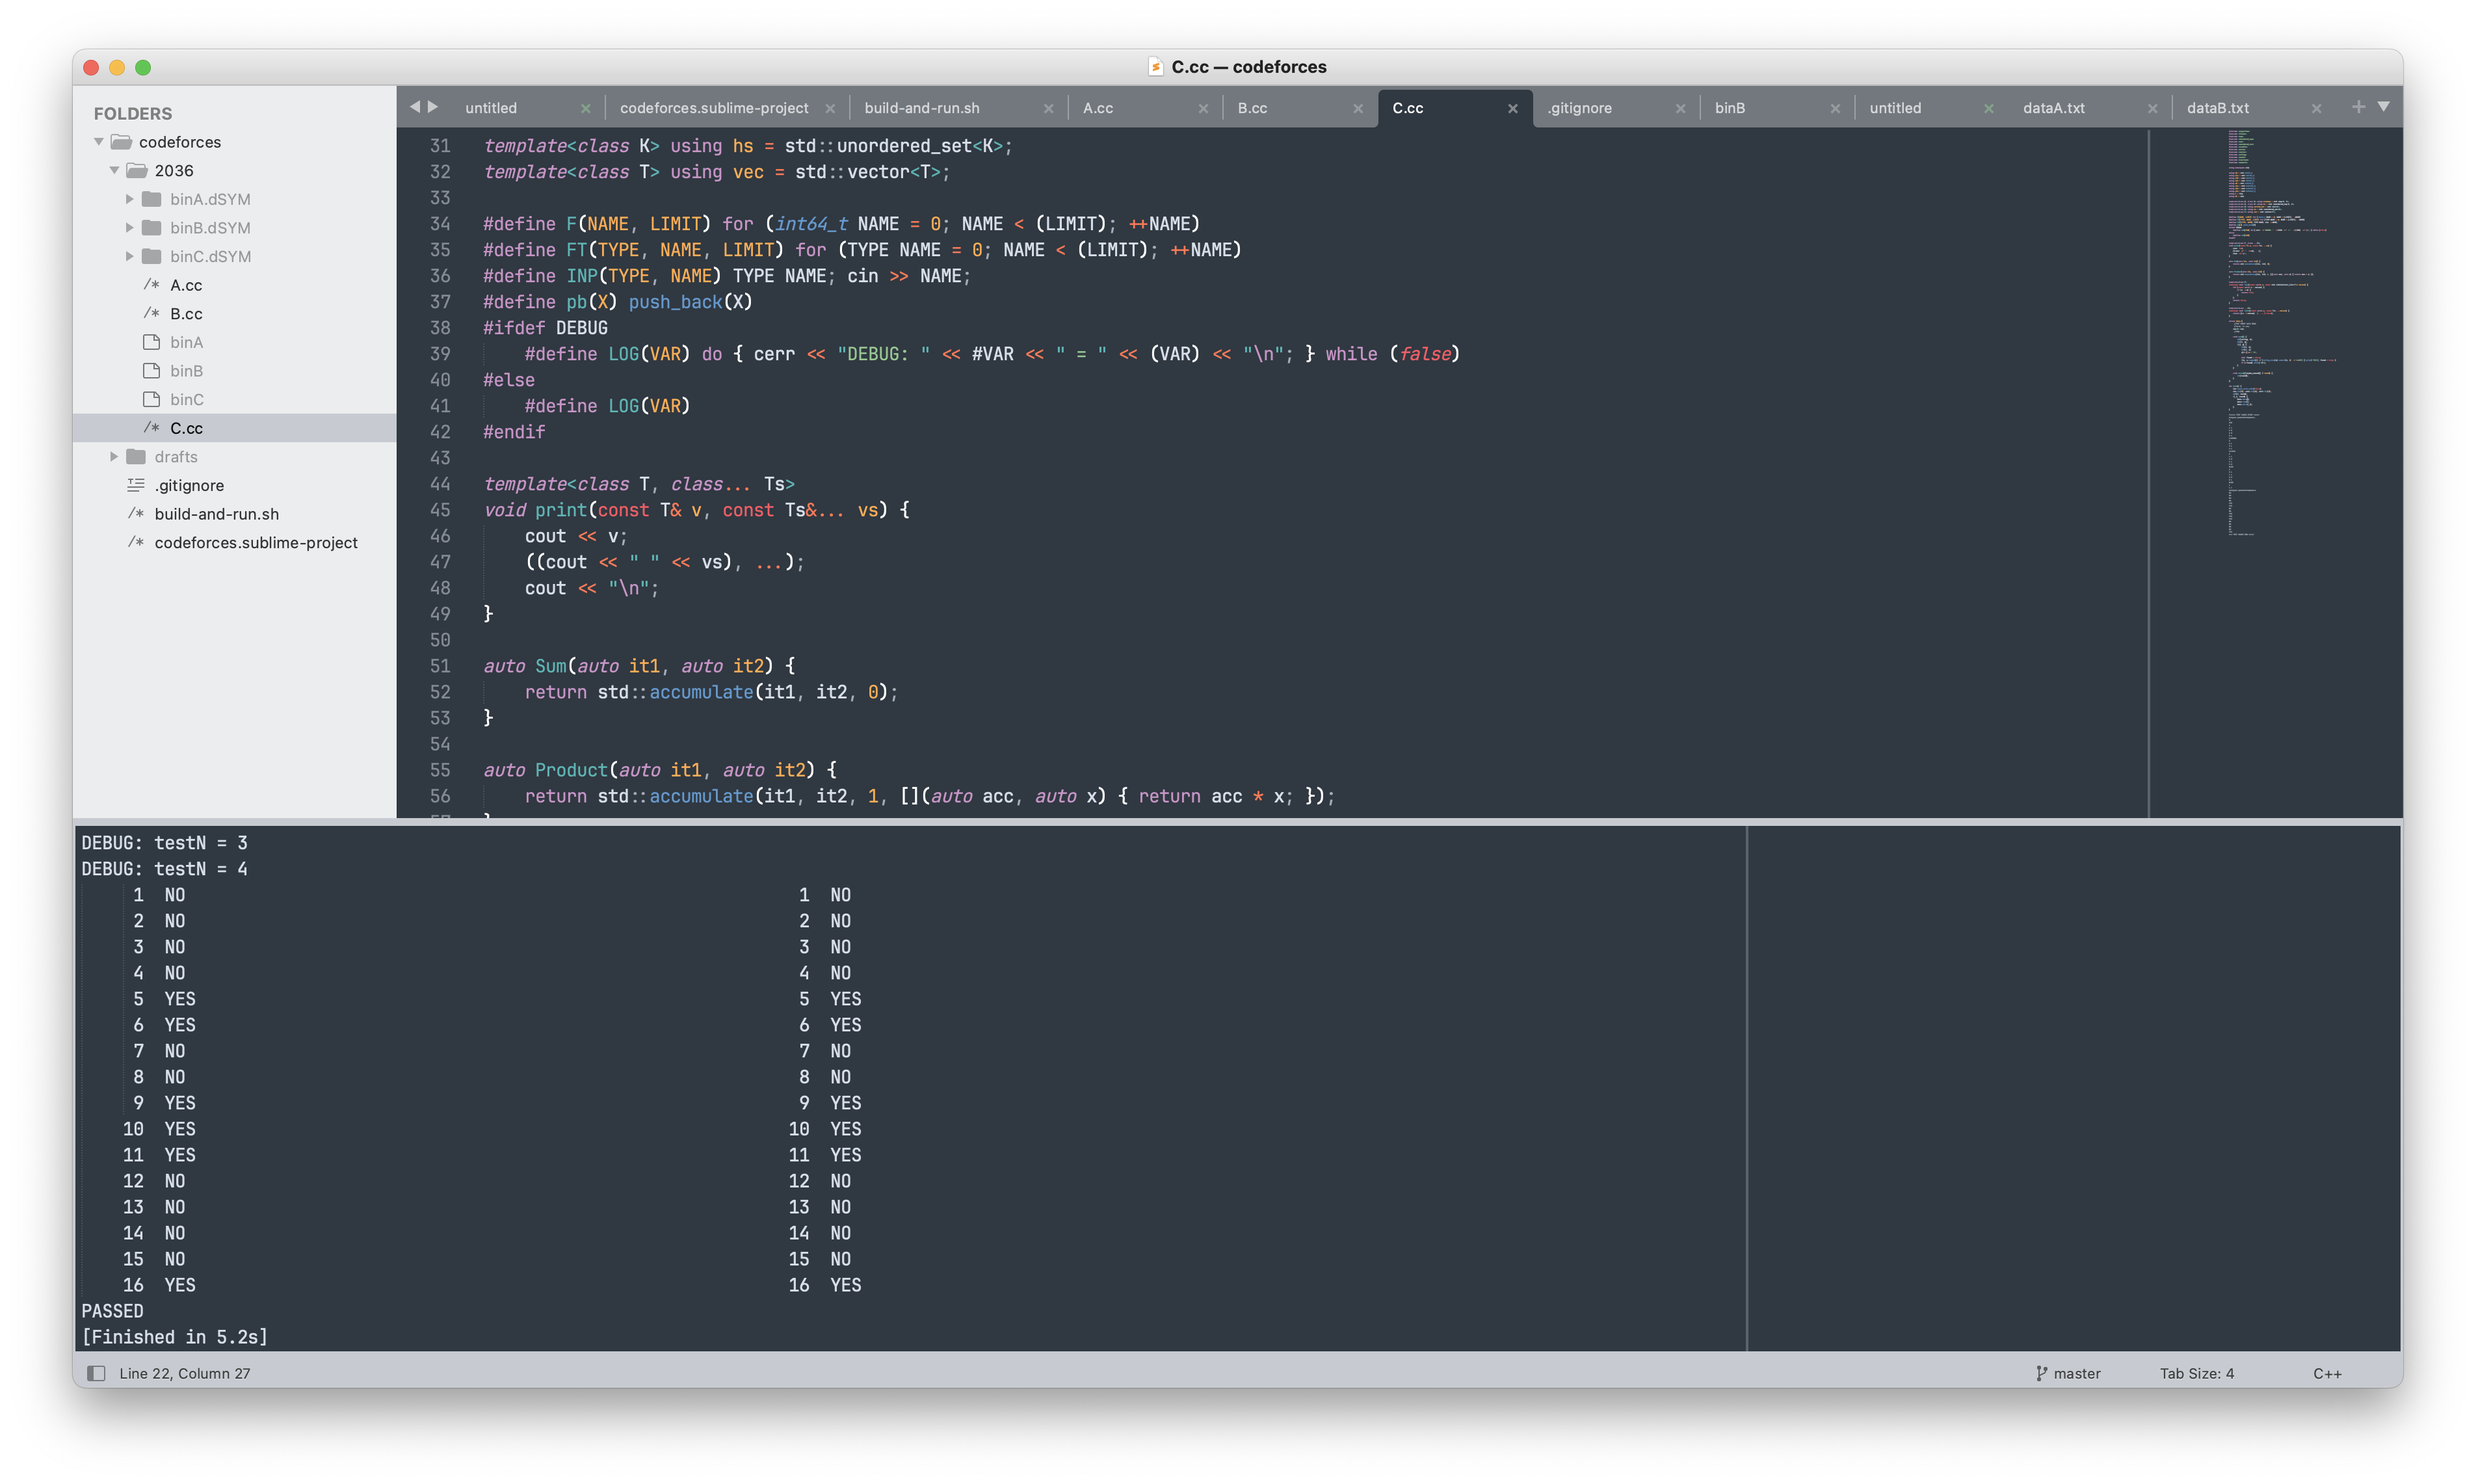The width and height of the screenshot is (2476, 1484).
Task: Change Tab Size: 4 setting
Action: click(x=2196, y=1373)
